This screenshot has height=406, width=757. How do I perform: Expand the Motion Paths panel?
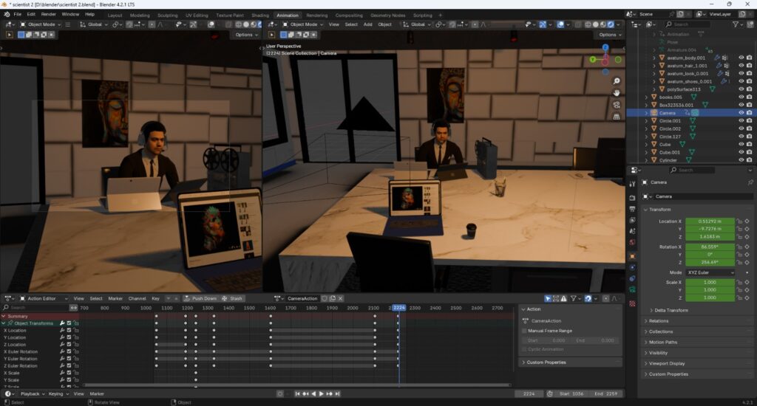(662, 343)
